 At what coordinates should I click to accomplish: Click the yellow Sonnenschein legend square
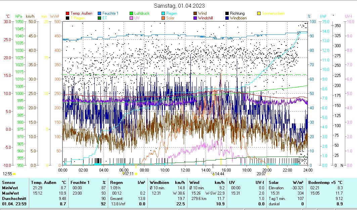259,13
